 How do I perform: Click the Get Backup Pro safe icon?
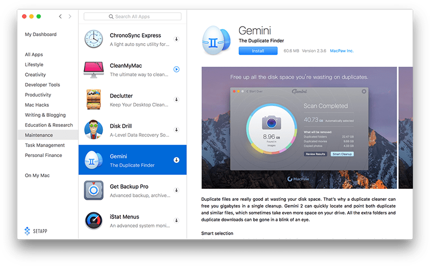pyautogui.click(x=94, y=190)
